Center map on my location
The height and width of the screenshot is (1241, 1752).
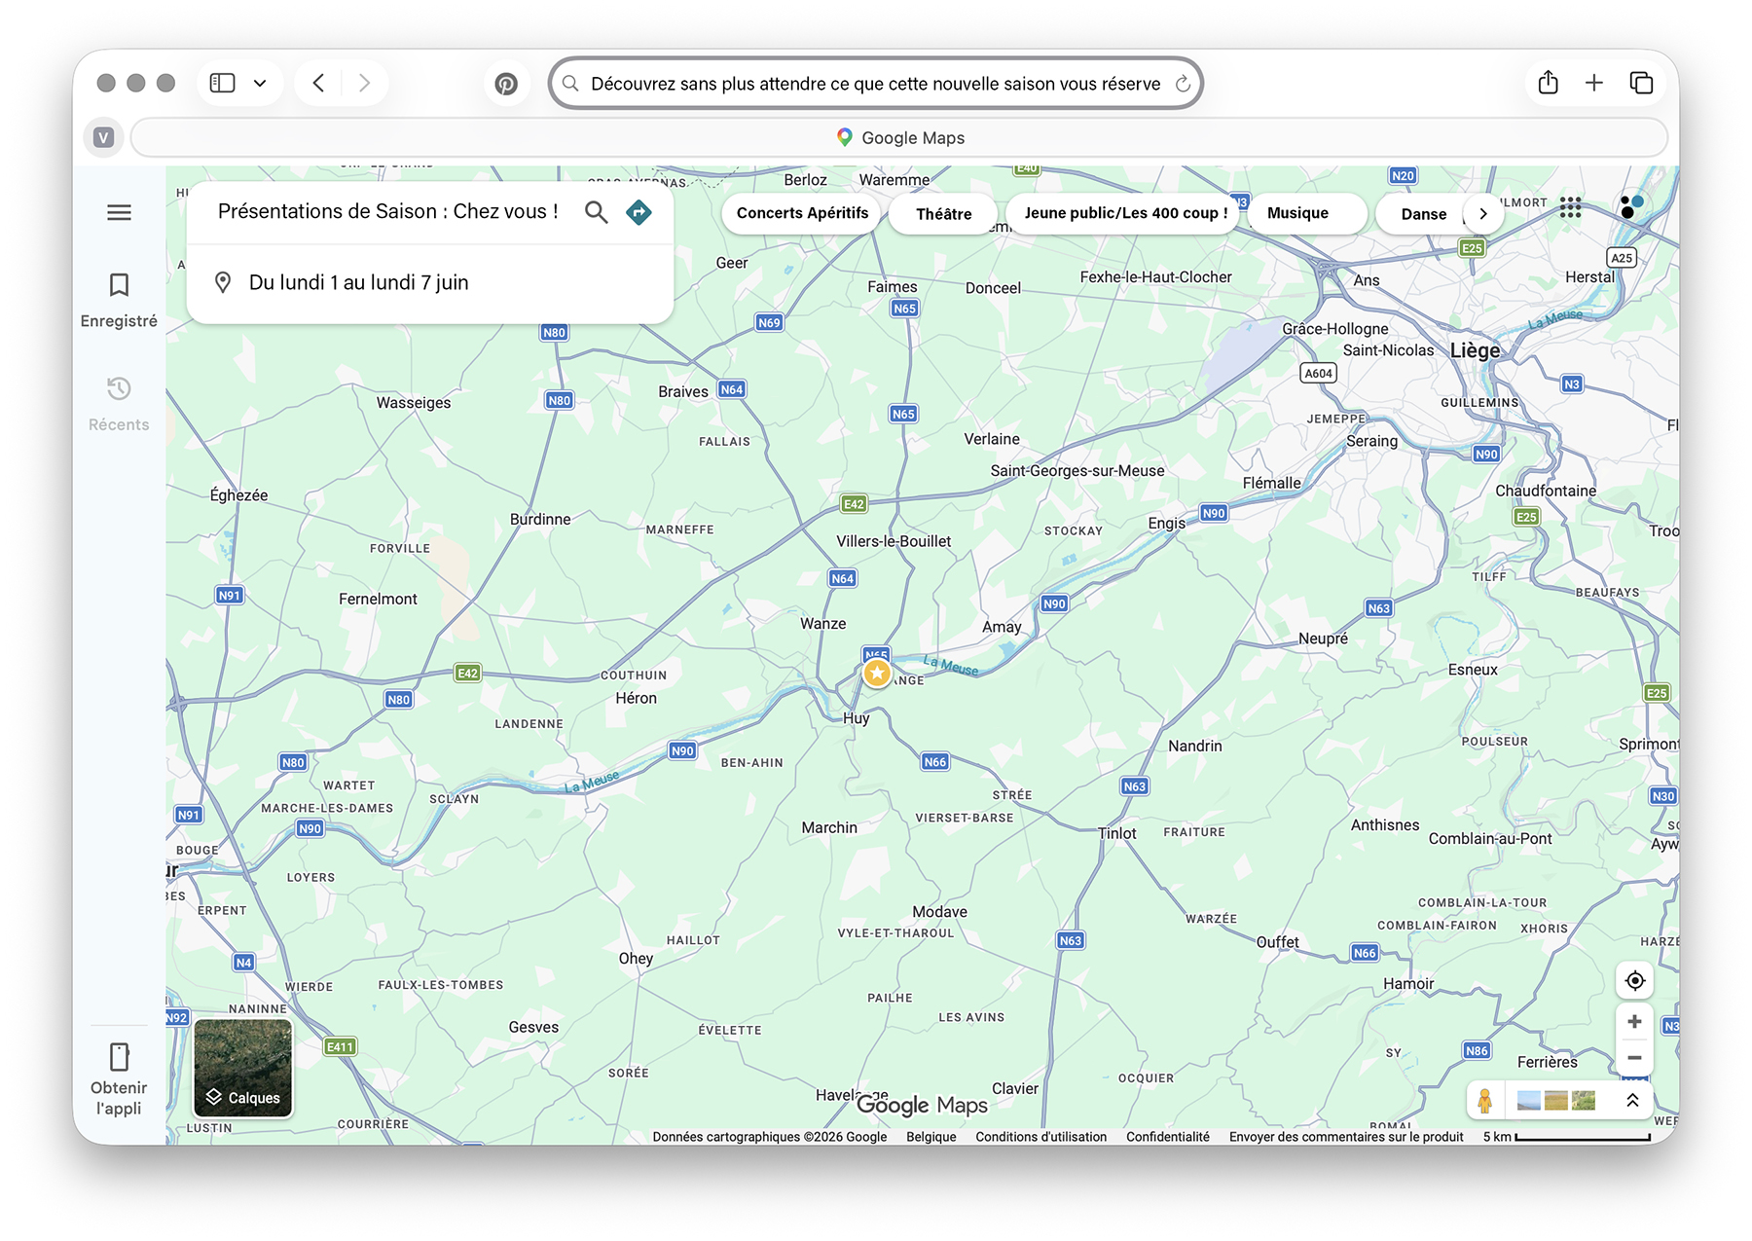[x=1634, y=980]
